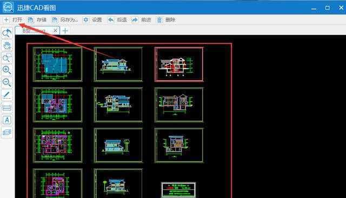Image resolution: width=346 pixels, height=198 pixels.
Task: Open the layers panel icon
Action: pyautogui.click(x=7, y=133)
